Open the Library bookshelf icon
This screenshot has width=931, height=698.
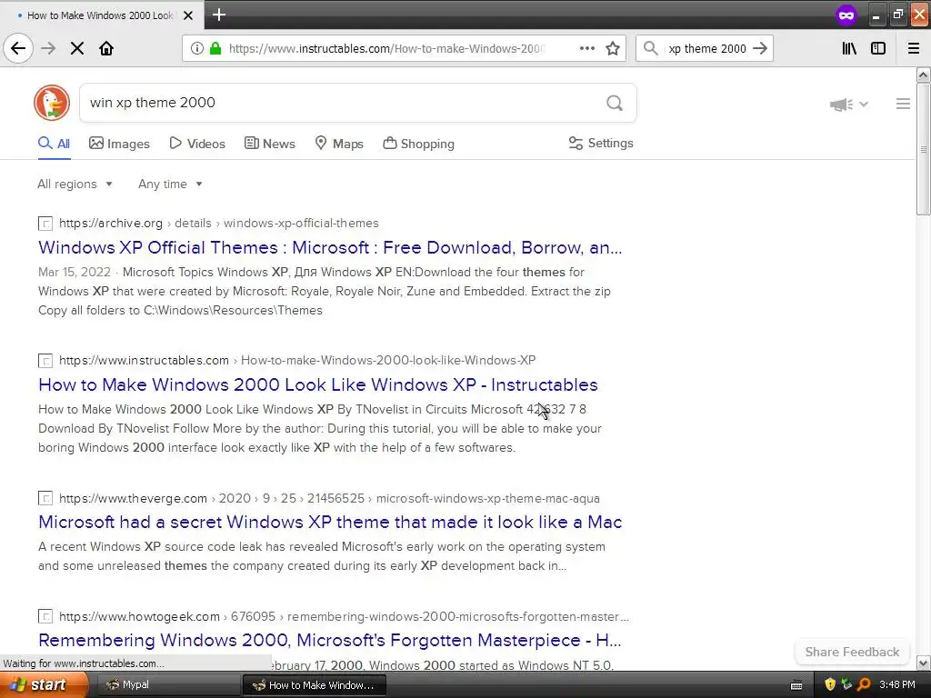click(x=849, y=48)
